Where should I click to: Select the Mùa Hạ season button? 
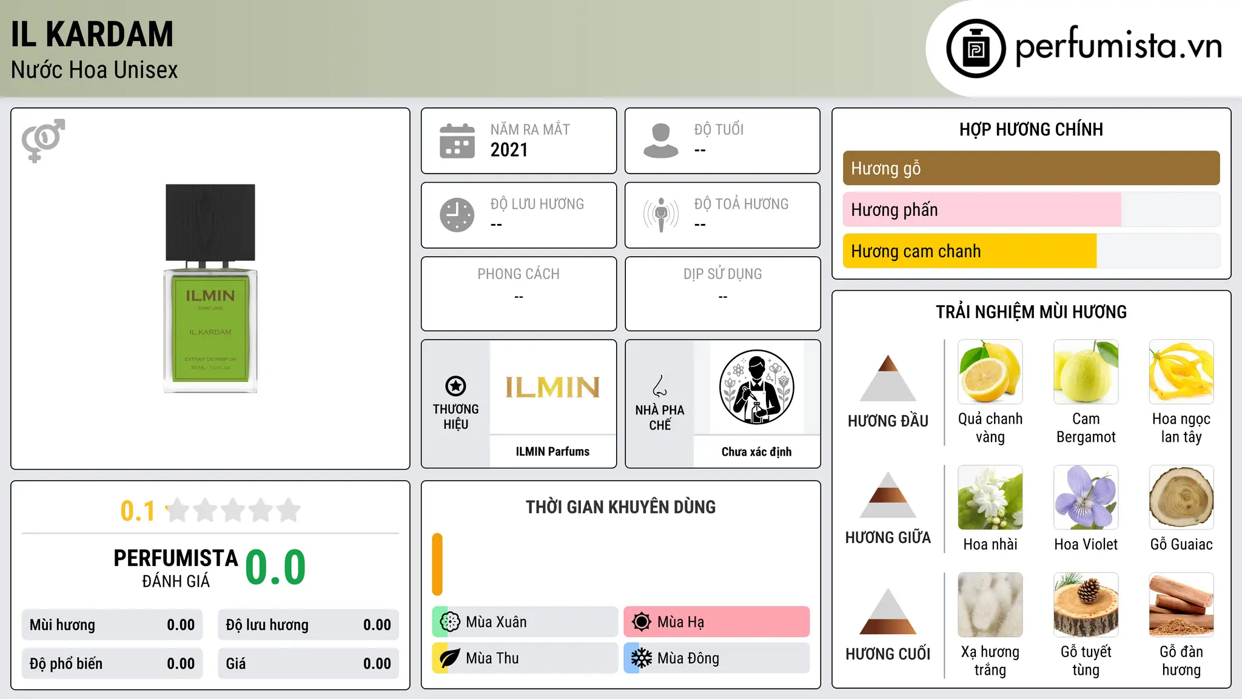point(717,622)
